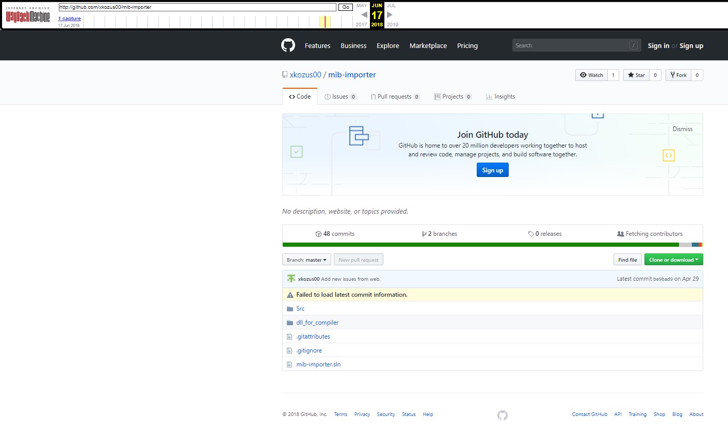Image resolution: width=728 pixels, height=433 pixels.
Task: Open the Insights tab
Action: (x=500, y=97)
